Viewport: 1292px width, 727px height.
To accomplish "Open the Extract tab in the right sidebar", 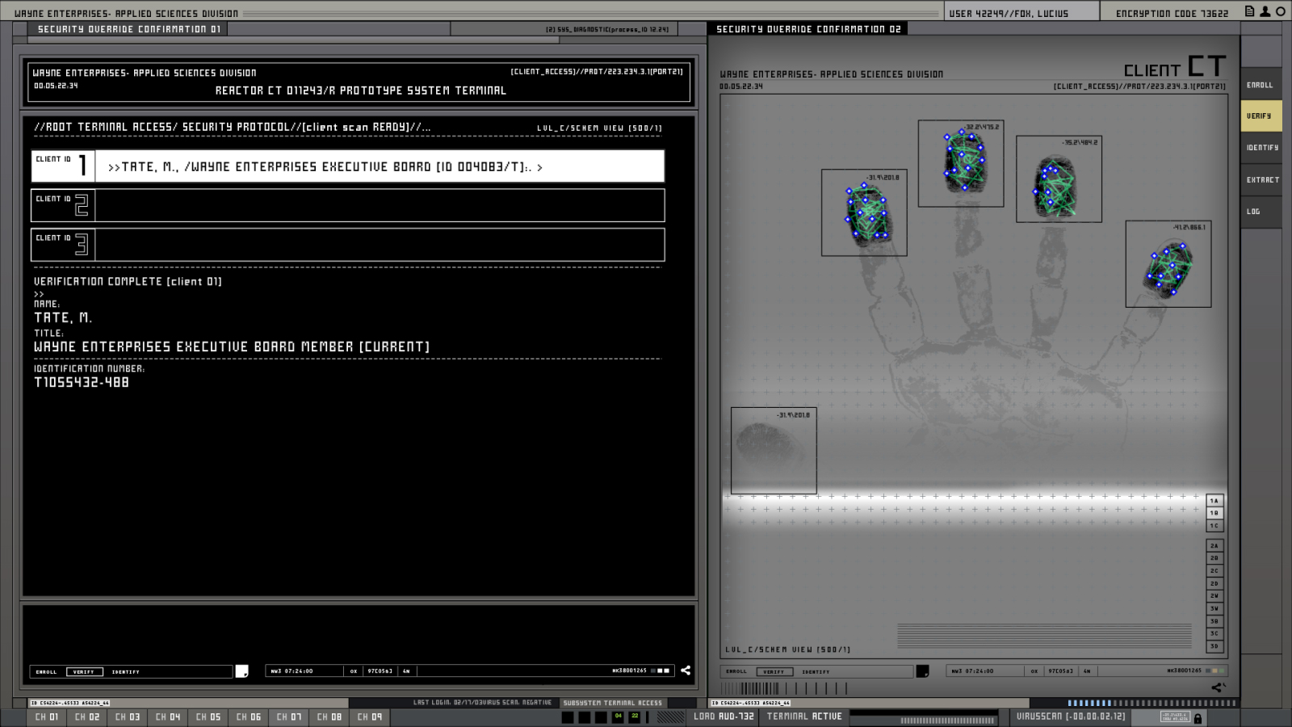I will pos(1261,180).
